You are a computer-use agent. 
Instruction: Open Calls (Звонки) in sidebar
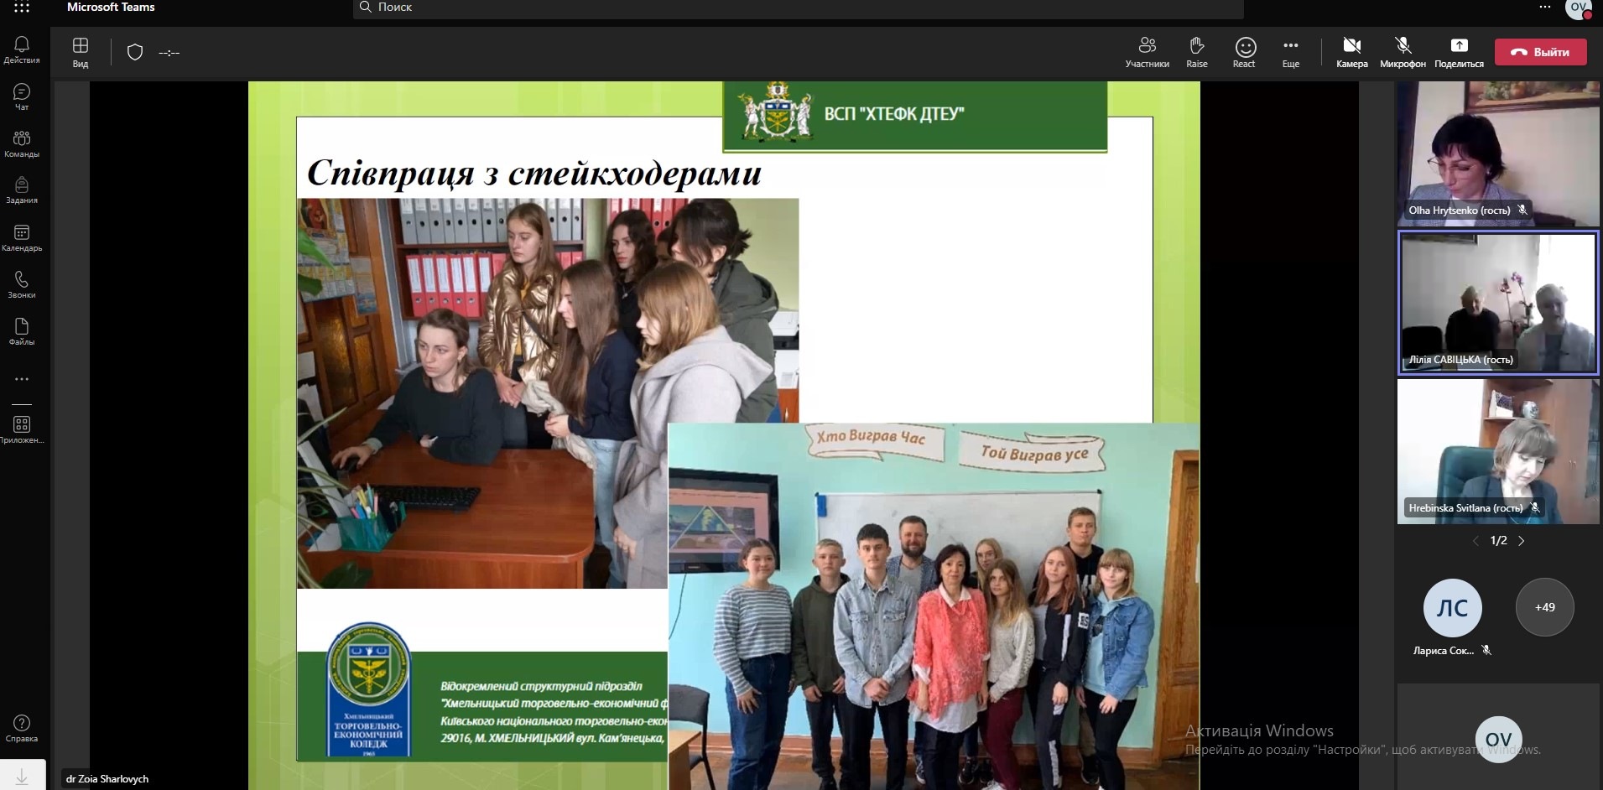(x=22, y=284)
